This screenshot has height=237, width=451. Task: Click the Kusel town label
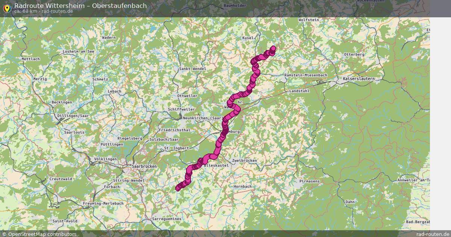coord(248,38)
